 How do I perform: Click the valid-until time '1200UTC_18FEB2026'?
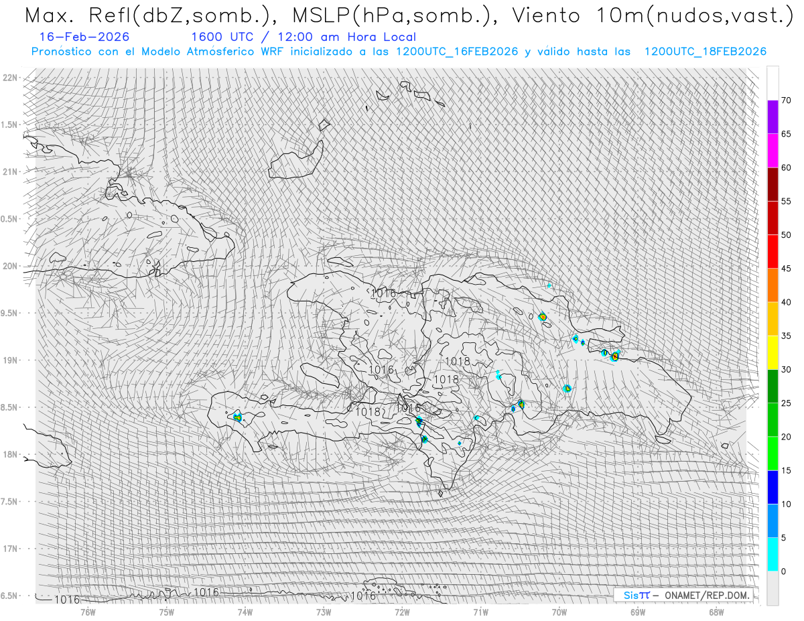[705, 52]
